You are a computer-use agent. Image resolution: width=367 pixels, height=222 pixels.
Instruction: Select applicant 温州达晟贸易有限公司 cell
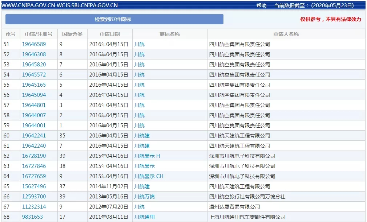pyautogui.click(x=234, y=207)
